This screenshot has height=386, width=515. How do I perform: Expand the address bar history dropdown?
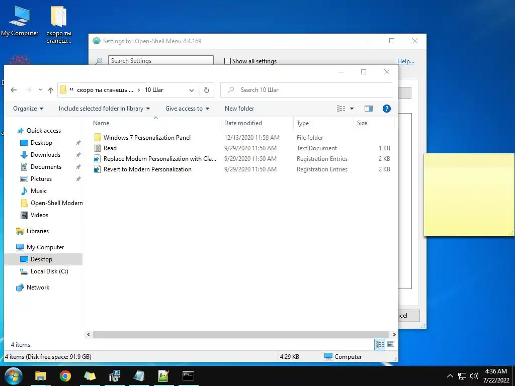click(x=192, y=90)
